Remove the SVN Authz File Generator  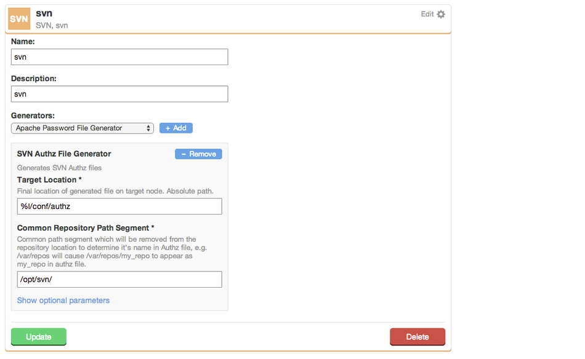[x=198, y=154]
